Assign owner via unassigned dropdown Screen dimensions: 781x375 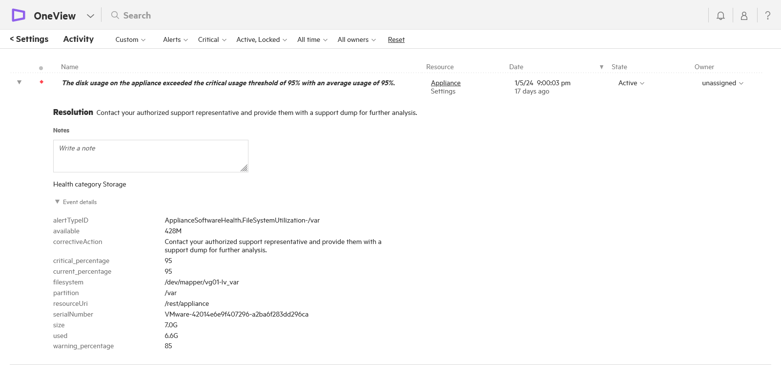pos(722,83)
